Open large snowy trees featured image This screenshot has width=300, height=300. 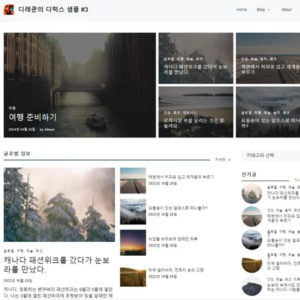[59, 205]
